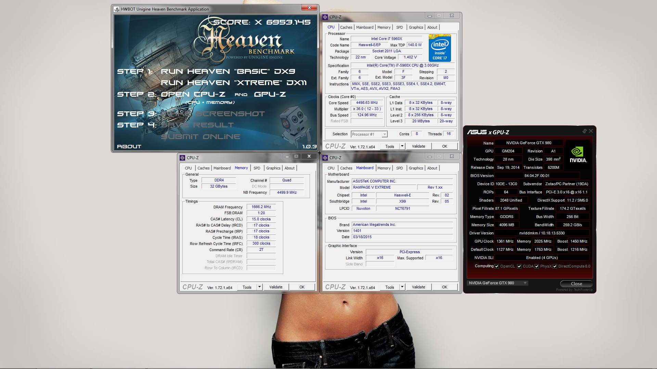Click Validate in Memory CPU-Z window
The width and height of the screenshot is (657, 369).
point(276,287)
